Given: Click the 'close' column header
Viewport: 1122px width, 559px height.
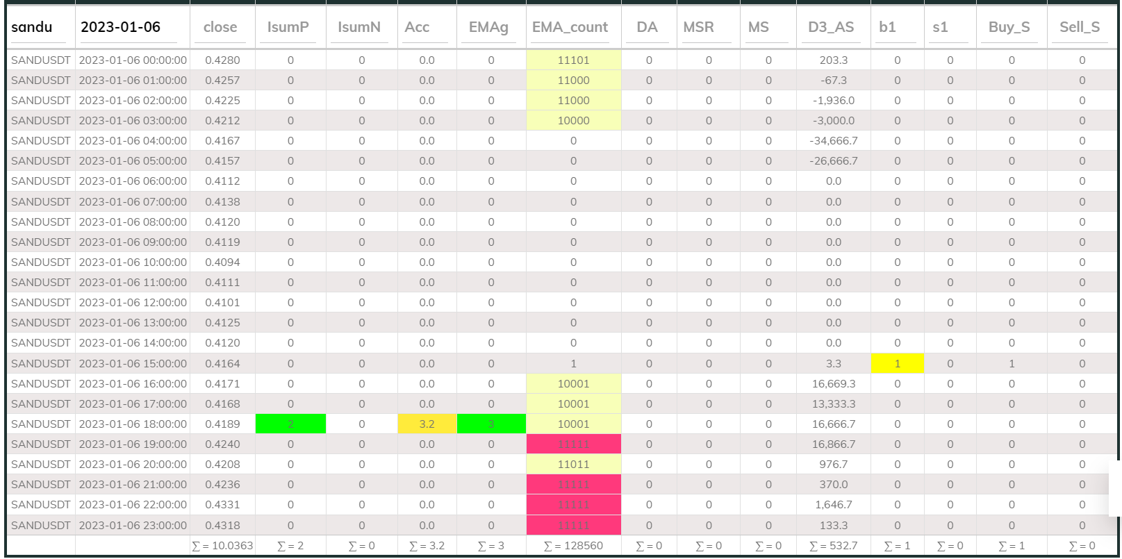Looking at the screenshot, I should pos(221,27).
